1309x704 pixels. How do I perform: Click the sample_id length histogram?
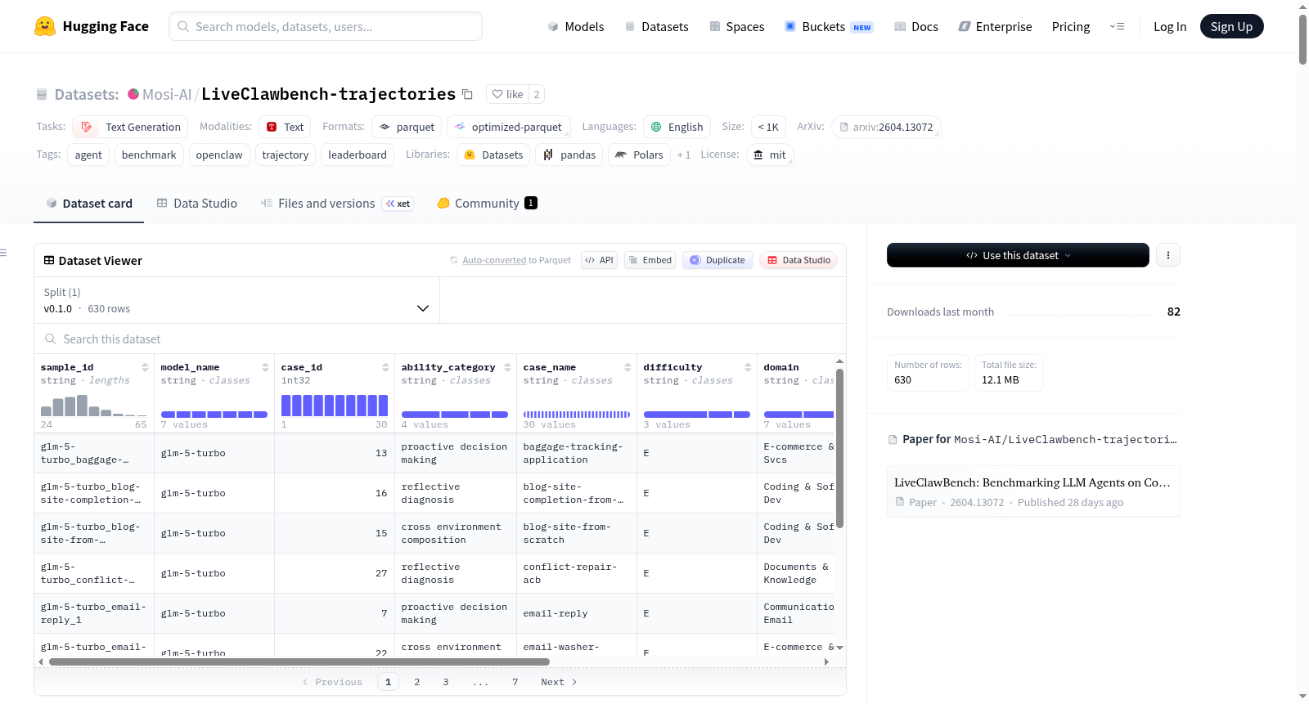93,406
